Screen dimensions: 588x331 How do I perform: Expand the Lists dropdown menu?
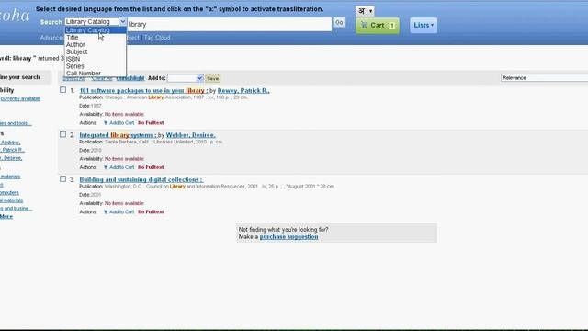click(x=424, y=25)
